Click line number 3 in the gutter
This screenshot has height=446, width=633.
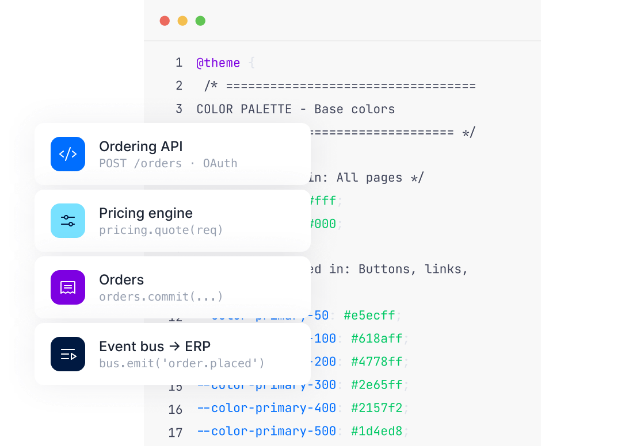point(179,109)
